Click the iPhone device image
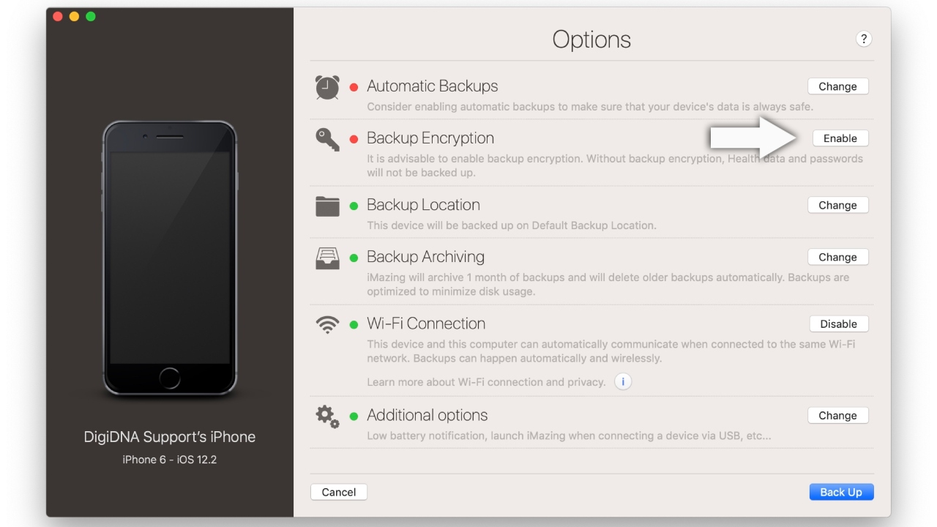The height and width of the screenshot is (527, 937). [170, 258]
